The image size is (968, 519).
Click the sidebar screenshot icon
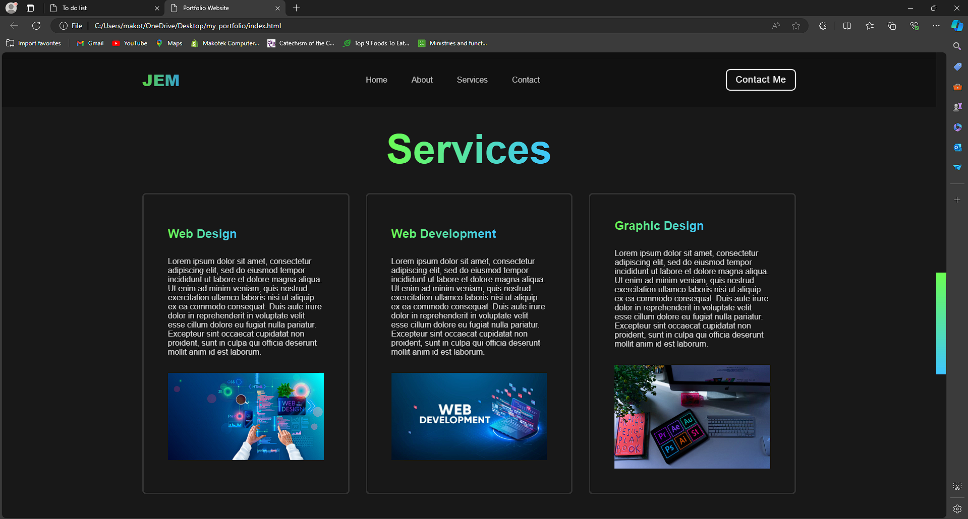tap(957, 486)
